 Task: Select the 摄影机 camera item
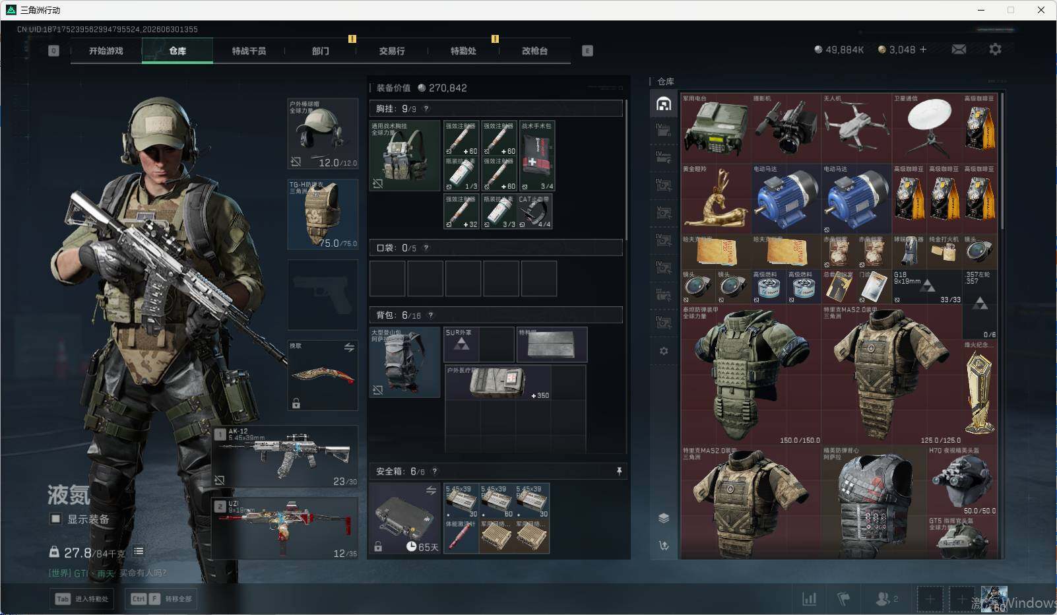tap(786, 128)
